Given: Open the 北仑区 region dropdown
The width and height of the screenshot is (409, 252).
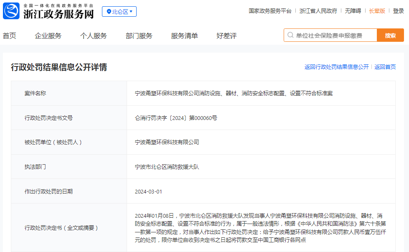Looking at the screenshot, I should click(x=119, y=11).
